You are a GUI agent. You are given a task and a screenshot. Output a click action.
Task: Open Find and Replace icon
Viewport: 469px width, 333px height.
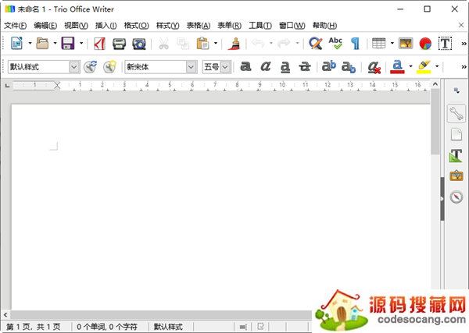pyautogui.click(x=316, y=44)
